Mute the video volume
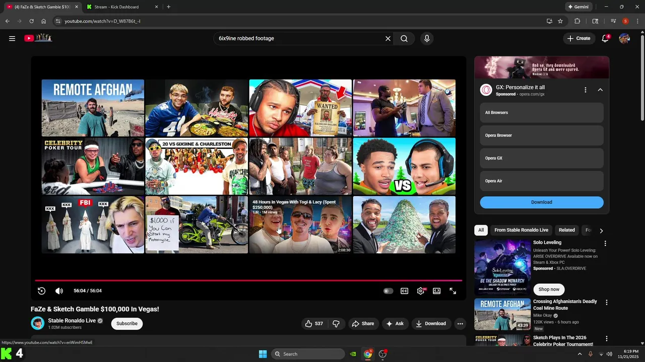Screen dimensions: 645x362 (x=59, y=291)
